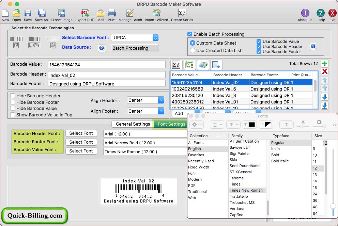Check Hide Barcode Header

pyautogui.click(x=13, y=96)
